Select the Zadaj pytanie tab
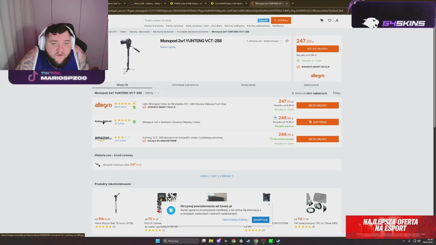This screenshot has height=245, width=436. 311,85
